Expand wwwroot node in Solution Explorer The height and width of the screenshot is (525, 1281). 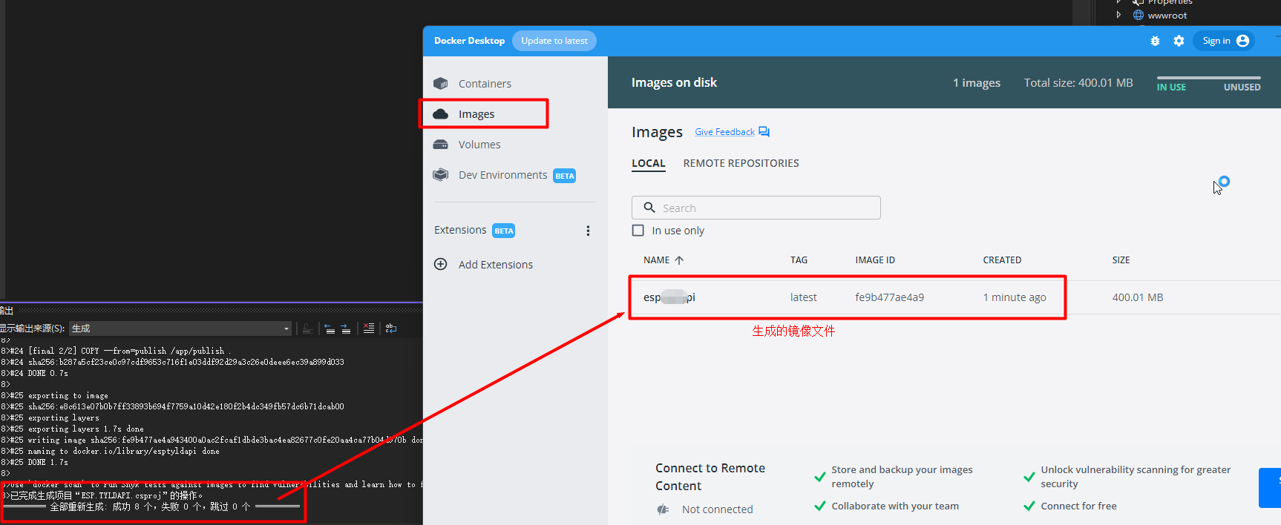pos(1118,15)
